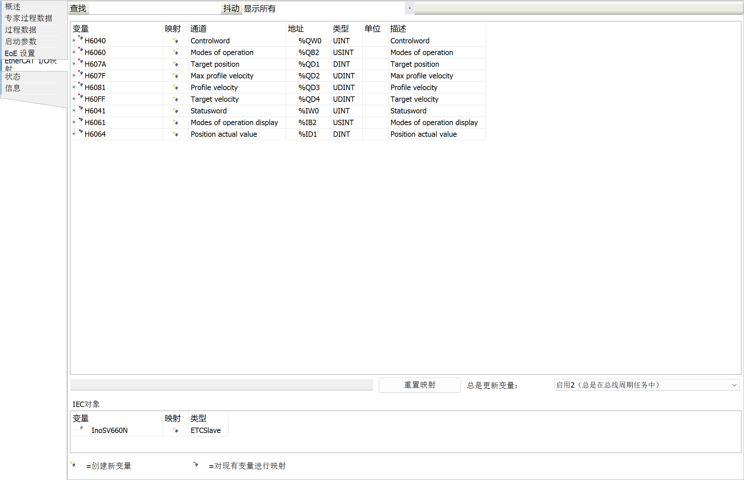Screen dimensions: 744x480
Task: Click the mapping icon in the H607F row
Action: point(175,76)
